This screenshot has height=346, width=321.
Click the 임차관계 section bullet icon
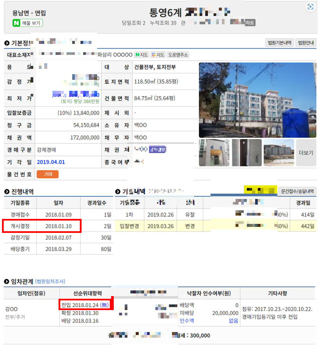pyautogui.click(x=6, y=281)
